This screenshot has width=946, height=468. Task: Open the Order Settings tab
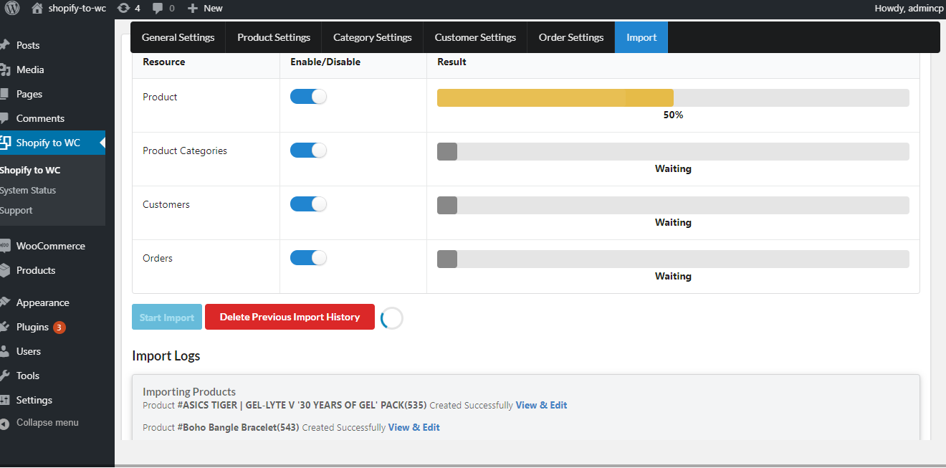571,37
